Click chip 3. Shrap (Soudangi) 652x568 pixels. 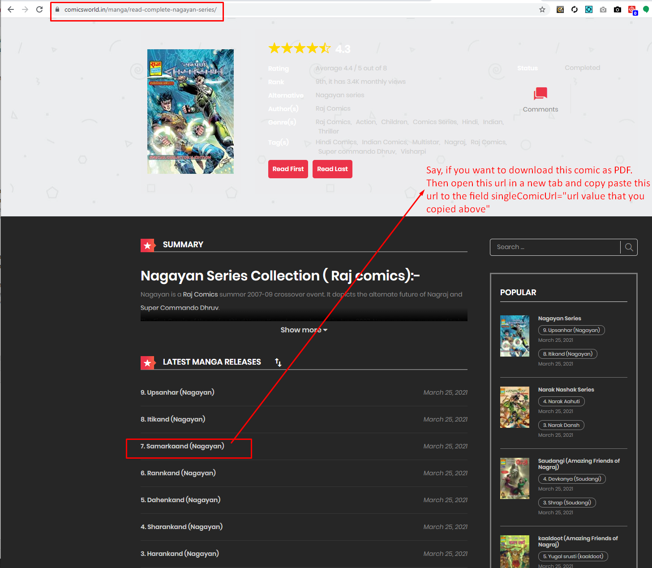567,503
